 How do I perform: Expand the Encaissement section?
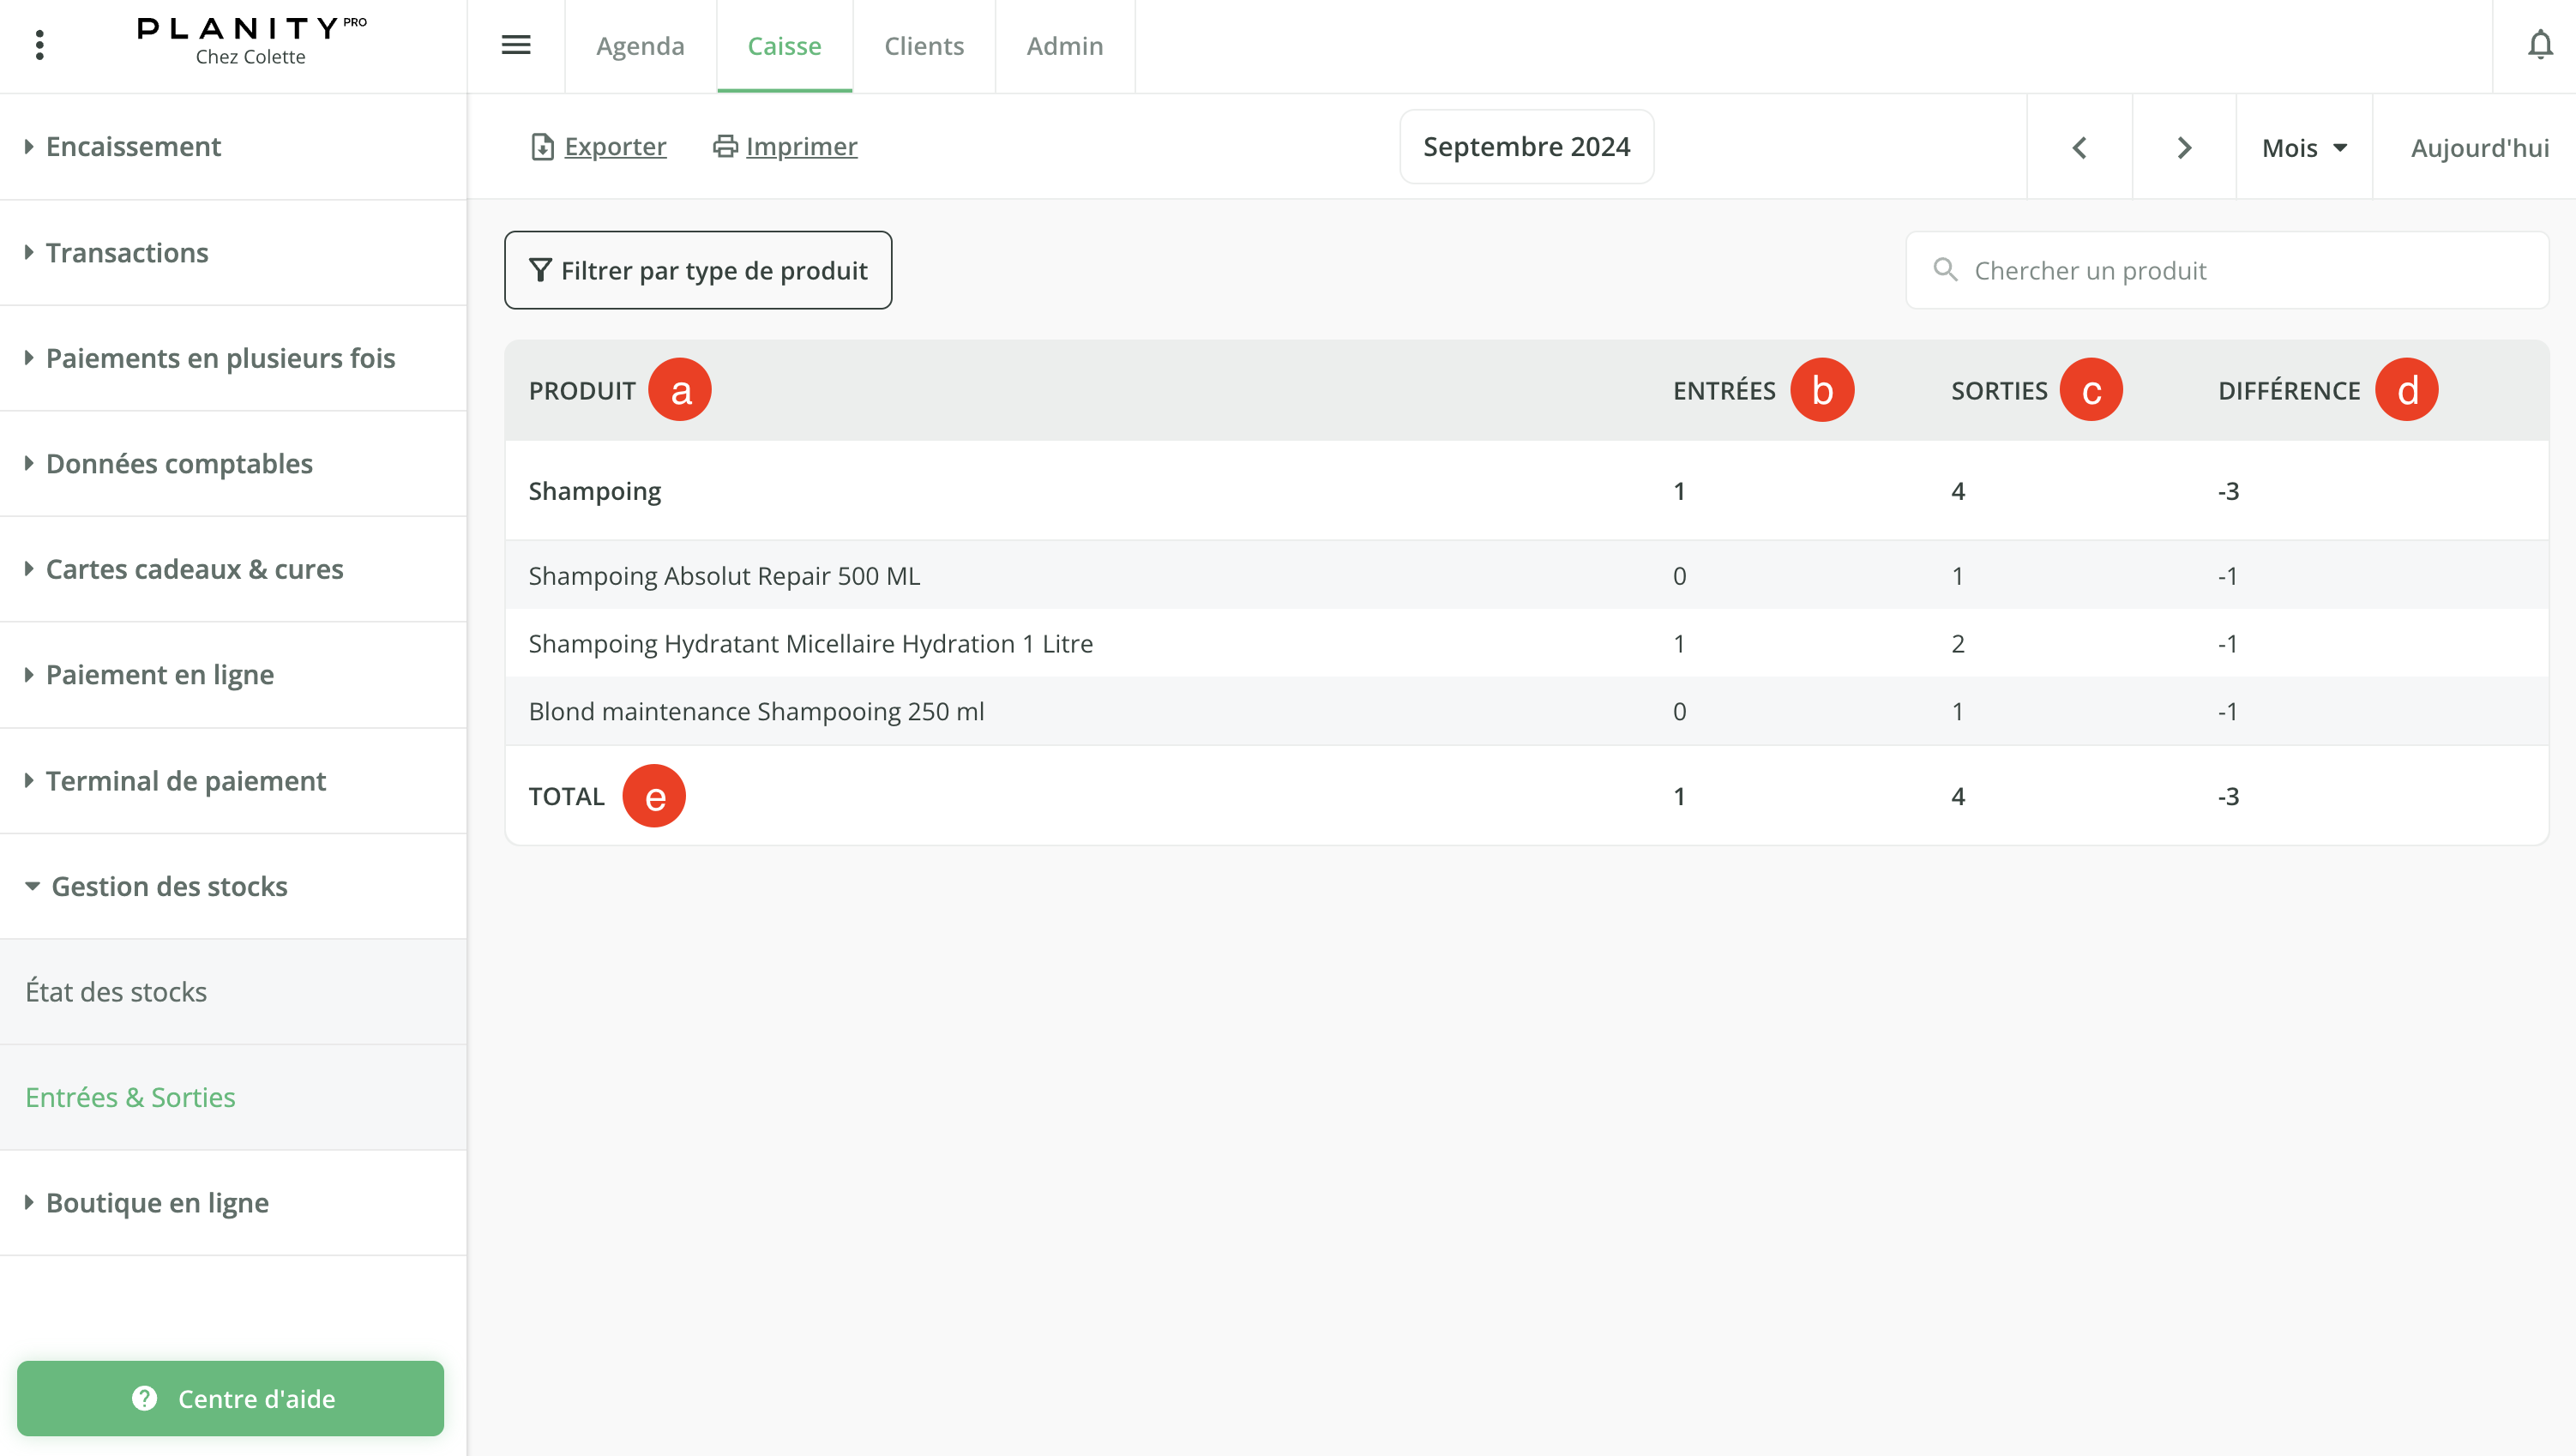point(133,147)
